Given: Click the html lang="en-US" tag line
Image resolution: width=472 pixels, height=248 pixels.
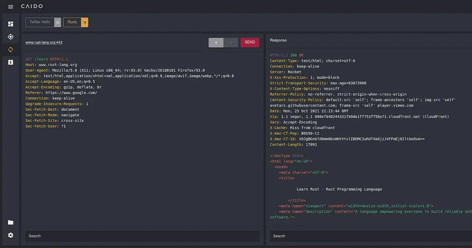Looking at the screenshot, I should 291,162.
